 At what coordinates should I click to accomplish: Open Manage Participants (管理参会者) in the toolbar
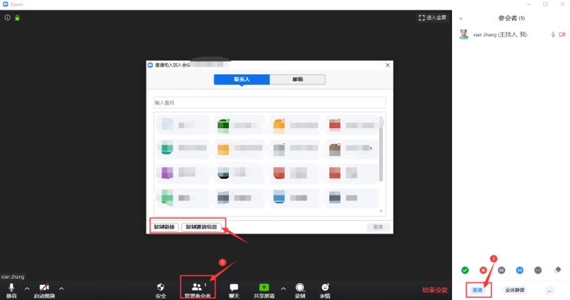point(197,291)
